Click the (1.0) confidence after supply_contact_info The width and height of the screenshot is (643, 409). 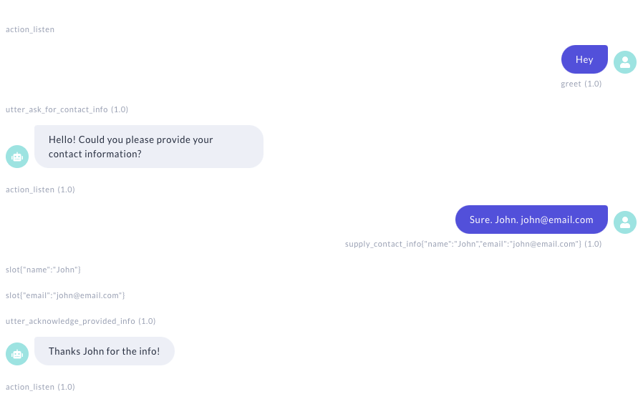tap(593, 244)
